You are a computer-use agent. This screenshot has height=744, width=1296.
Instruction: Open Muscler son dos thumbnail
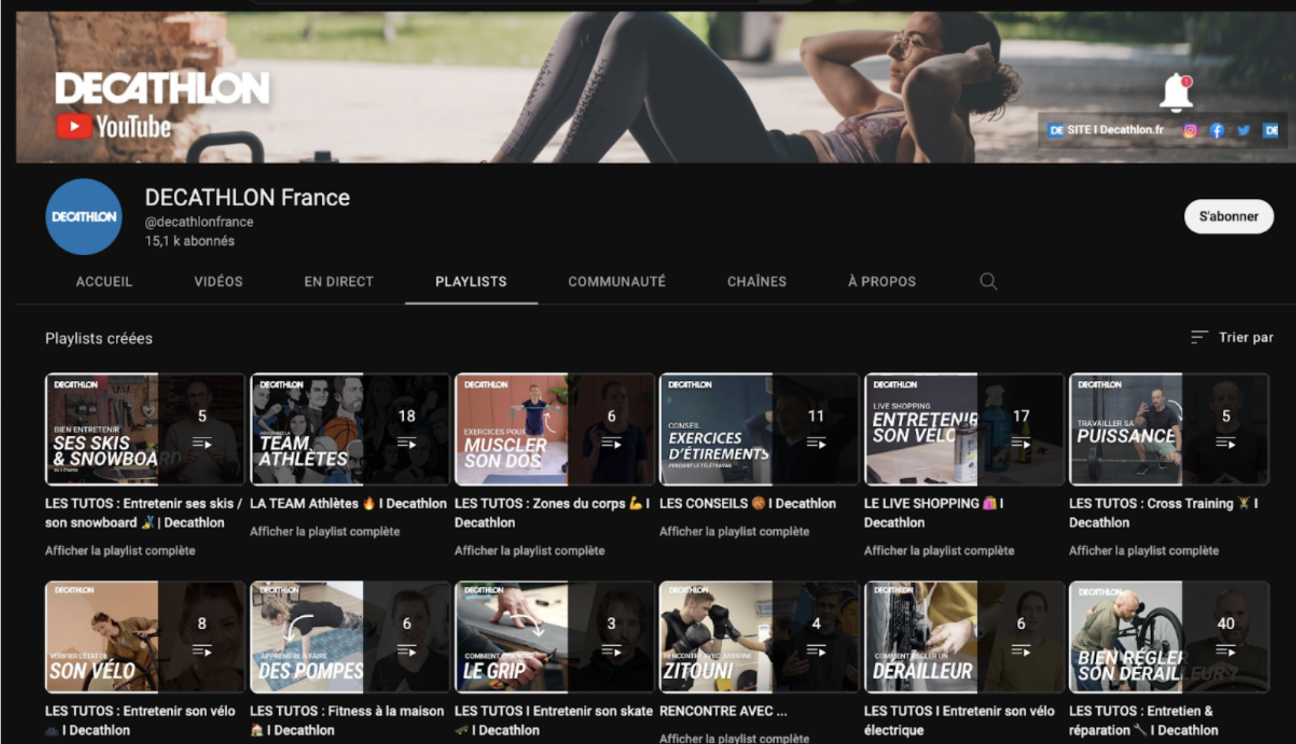[554, 429]
